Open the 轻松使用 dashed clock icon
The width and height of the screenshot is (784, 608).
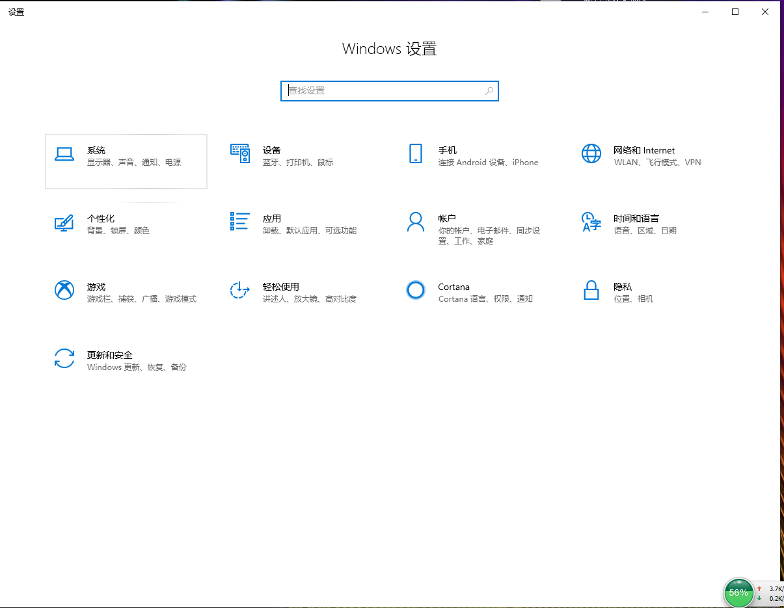(240, 290)
